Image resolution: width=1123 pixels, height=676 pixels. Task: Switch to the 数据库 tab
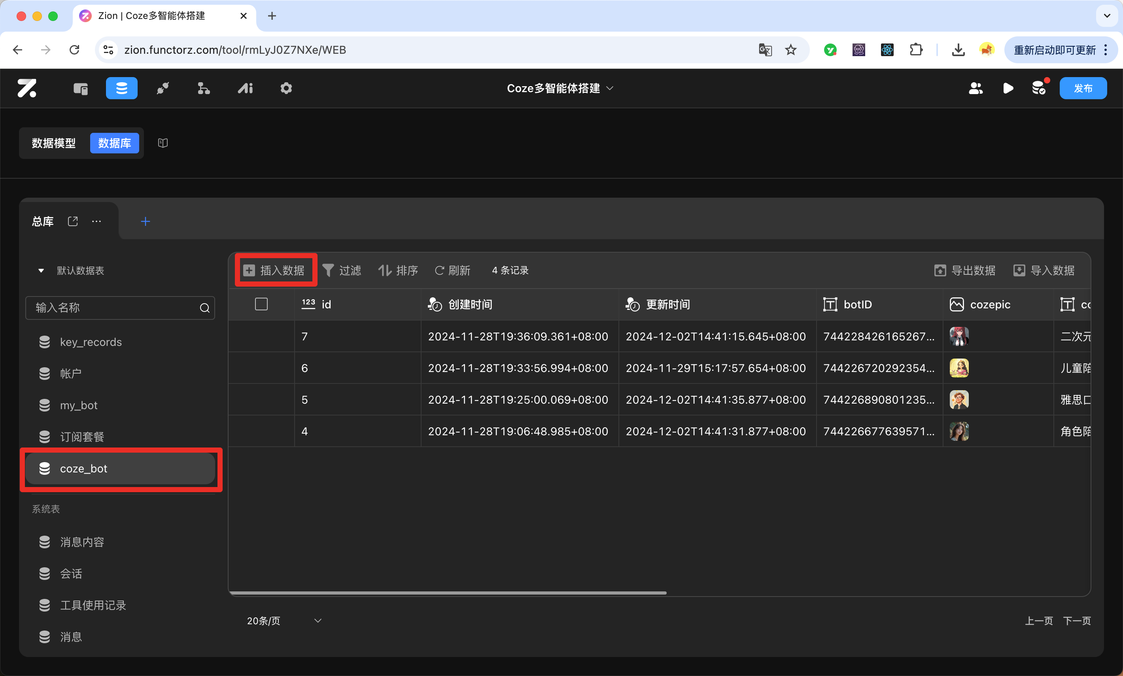click(114, 143)
